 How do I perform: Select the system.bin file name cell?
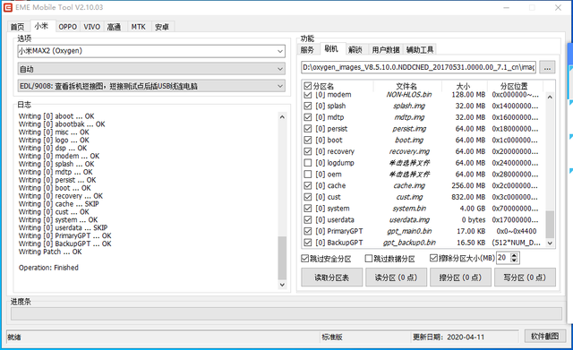[409, 209]
